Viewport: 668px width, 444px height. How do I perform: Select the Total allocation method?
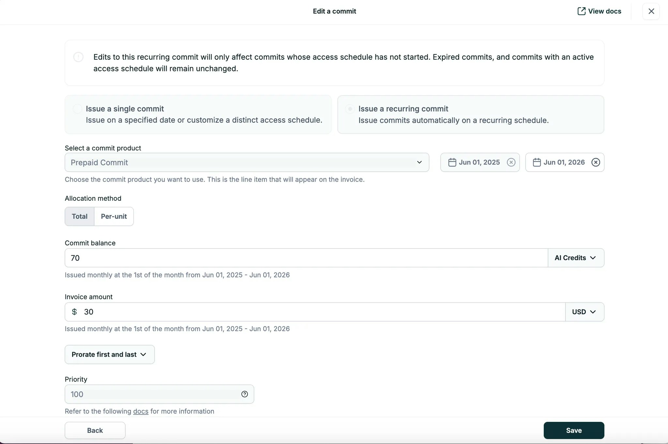click(x=79, y=216)
